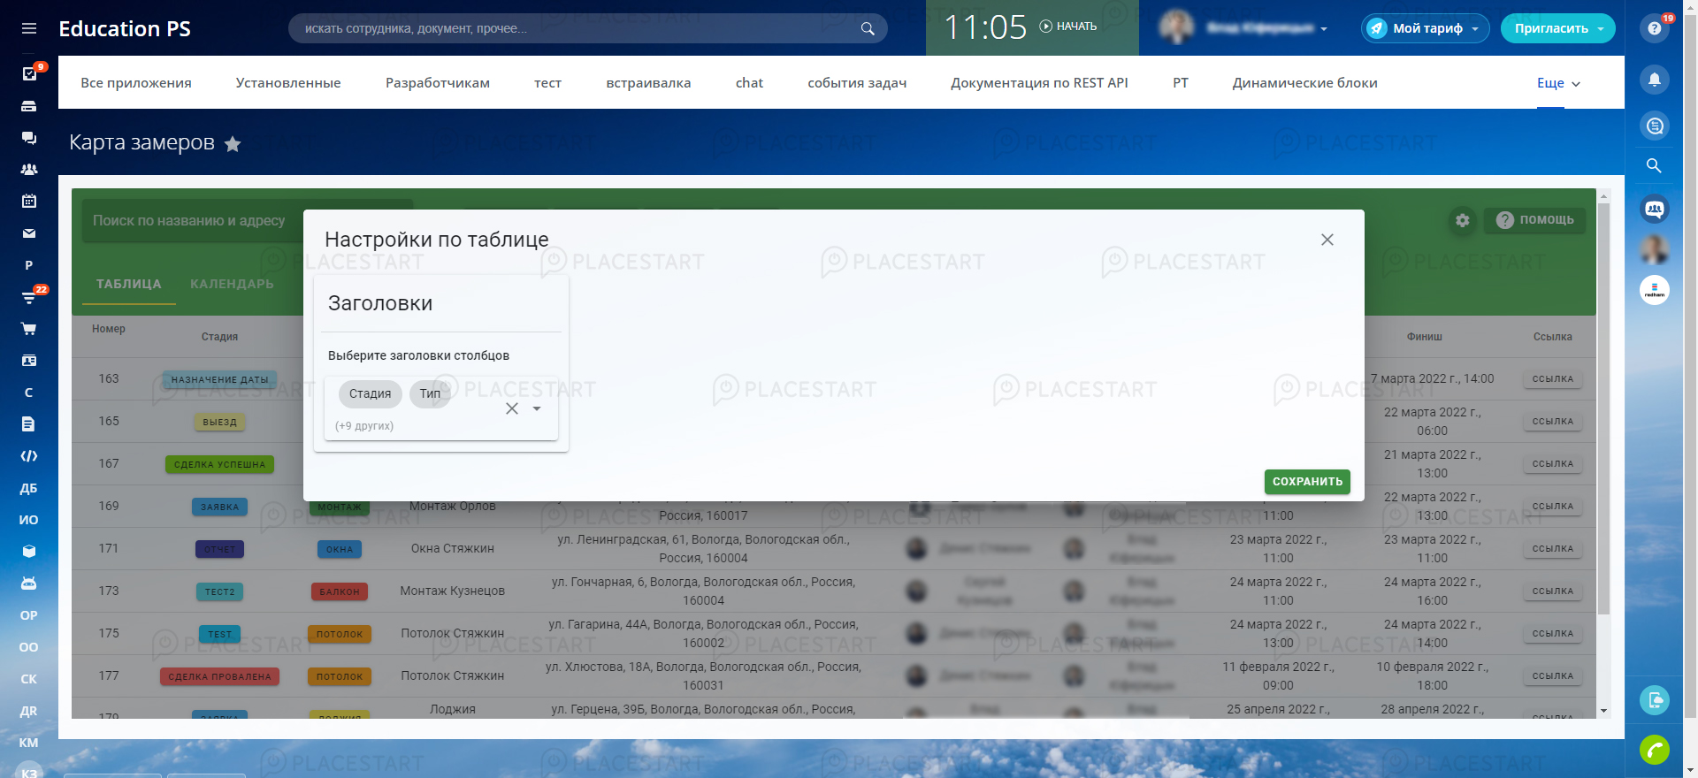The image size is (1698, 778).
Task: Expand the Еще menu
Action: coord(1558,83)
